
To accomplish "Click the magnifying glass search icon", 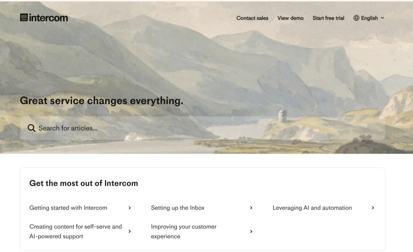I will pos(31,128).
